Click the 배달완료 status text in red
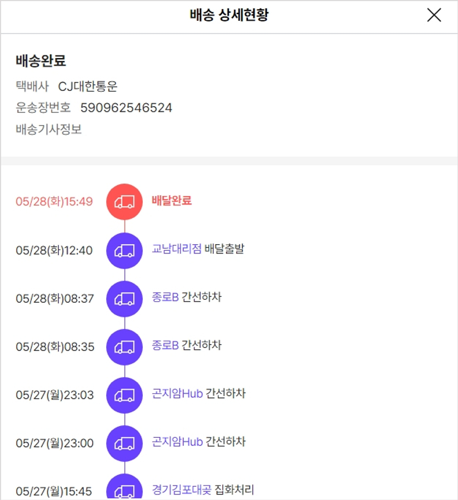 coord(172,201)
